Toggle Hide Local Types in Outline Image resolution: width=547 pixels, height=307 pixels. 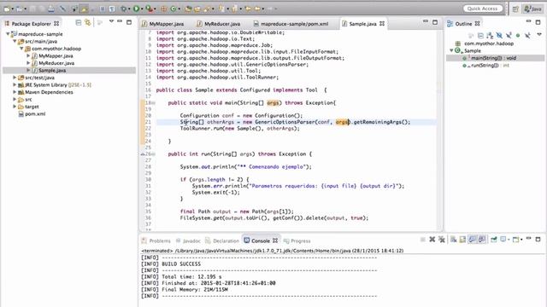click(527, 35)
